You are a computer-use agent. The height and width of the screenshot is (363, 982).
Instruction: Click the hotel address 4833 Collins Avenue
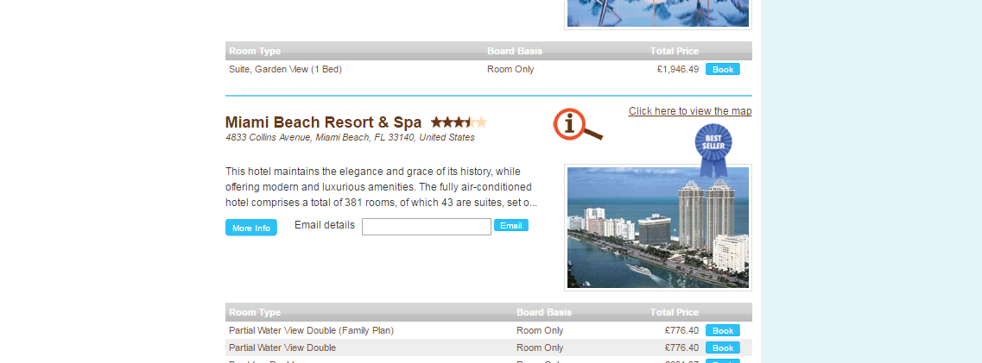click(x=350, y=137)
